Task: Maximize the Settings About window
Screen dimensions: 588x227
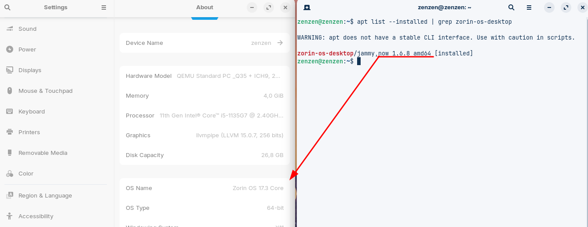Action: 268,7
